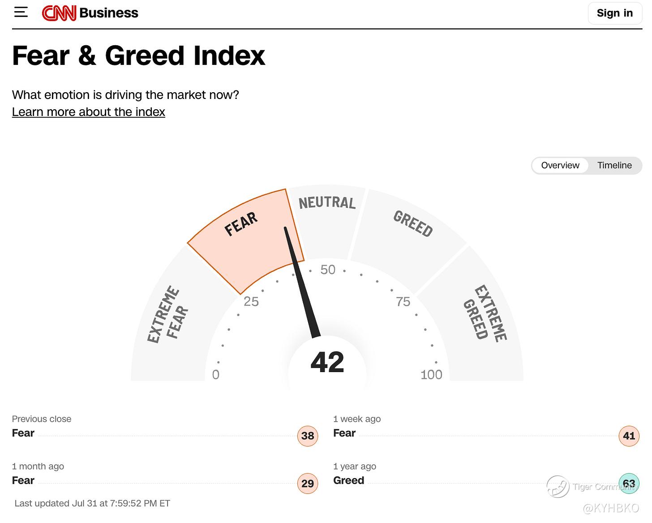Image resolution: width=652 pixels, height=523 pixels.
Task: Click the 1 week ago badge 41
Action: click(x=629, y=436)
